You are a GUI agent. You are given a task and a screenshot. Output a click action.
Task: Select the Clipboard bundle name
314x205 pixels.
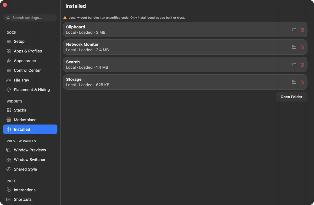point(76,27)
